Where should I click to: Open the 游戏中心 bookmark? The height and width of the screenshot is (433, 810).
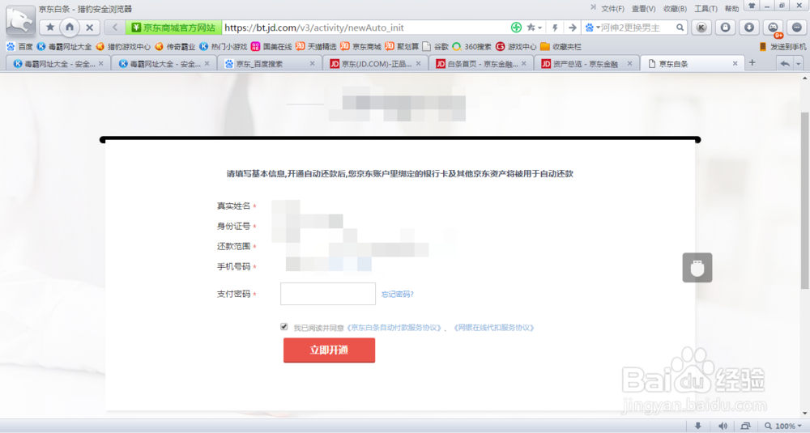pos(516,46)
